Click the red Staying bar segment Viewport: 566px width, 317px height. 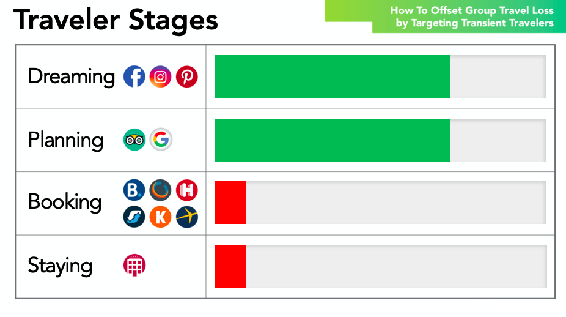point(230,266)
